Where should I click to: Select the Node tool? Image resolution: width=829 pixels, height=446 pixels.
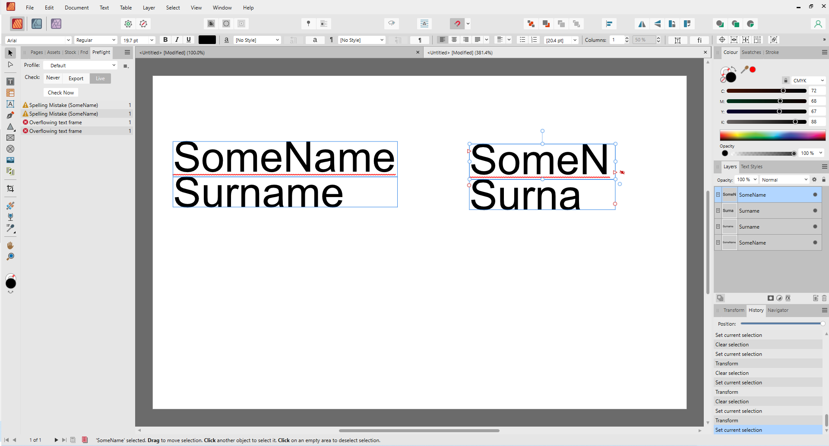[x=10, y=65]
